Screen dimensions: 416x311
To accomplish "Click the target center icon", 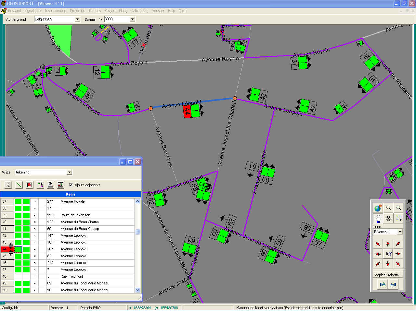I will pos(388,218).
